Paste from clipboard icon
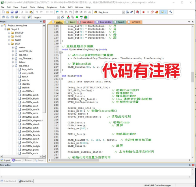196x187 pixels. (31, 12)
